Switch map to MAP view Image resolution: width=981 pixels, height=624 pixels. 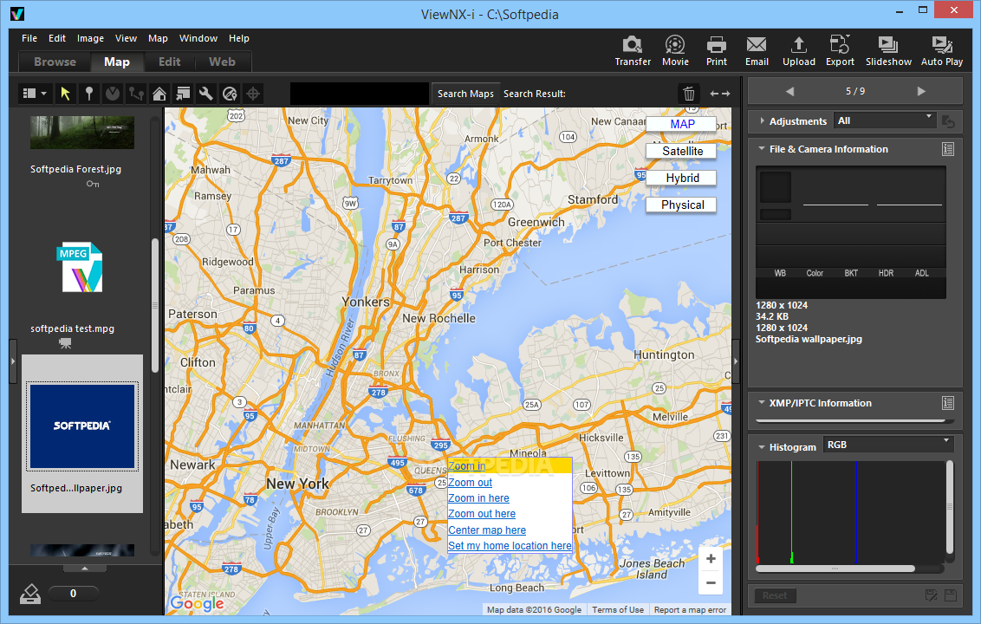point(681,124)
